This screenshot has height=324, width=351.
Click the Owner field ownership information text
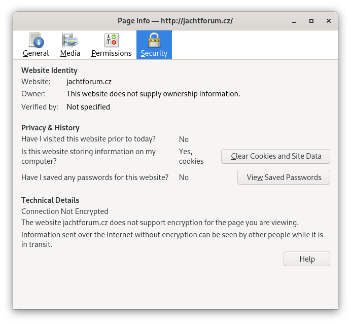pyautogui.click(x=153, y=94)
